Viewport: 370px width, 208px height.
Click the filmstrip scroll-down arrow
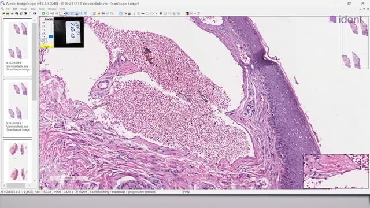(x=35, y=181)
